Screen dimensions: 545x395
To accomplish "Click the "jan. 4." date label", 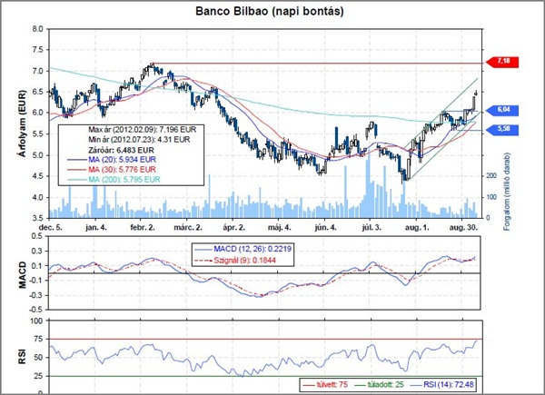I will [x=96, y=228].
